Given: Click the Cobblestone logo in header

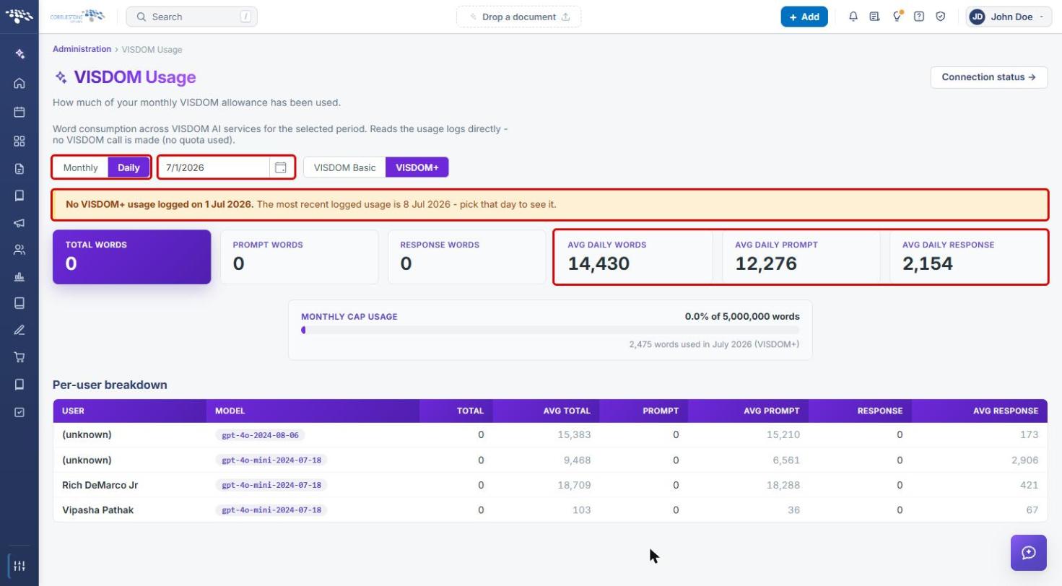Looking at the screenshot, I should coord(77,16).
